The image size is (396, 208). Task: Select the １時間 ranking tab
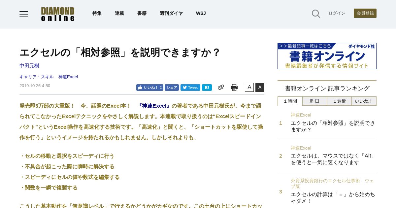[x=290, y=101]
